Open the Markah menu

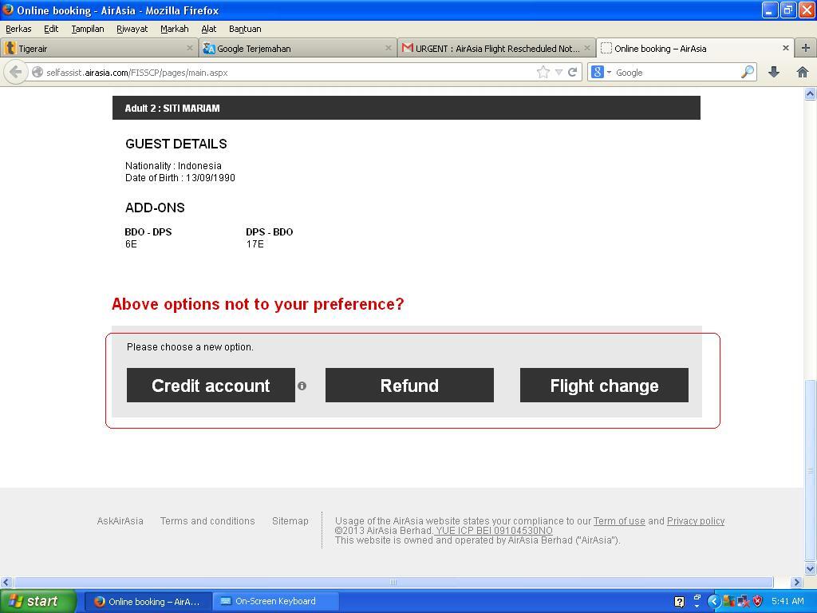click(175, 29)
